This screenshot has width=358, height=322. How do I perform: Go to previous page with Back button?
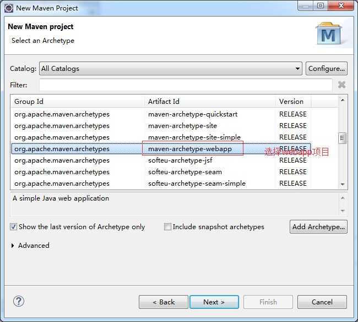coord(164,302)
